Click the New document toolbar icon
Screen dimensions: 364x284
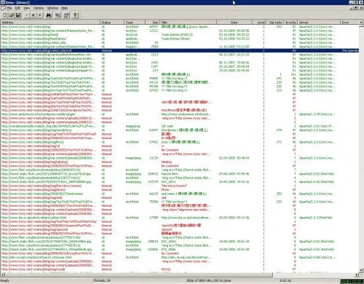point(4,15)
